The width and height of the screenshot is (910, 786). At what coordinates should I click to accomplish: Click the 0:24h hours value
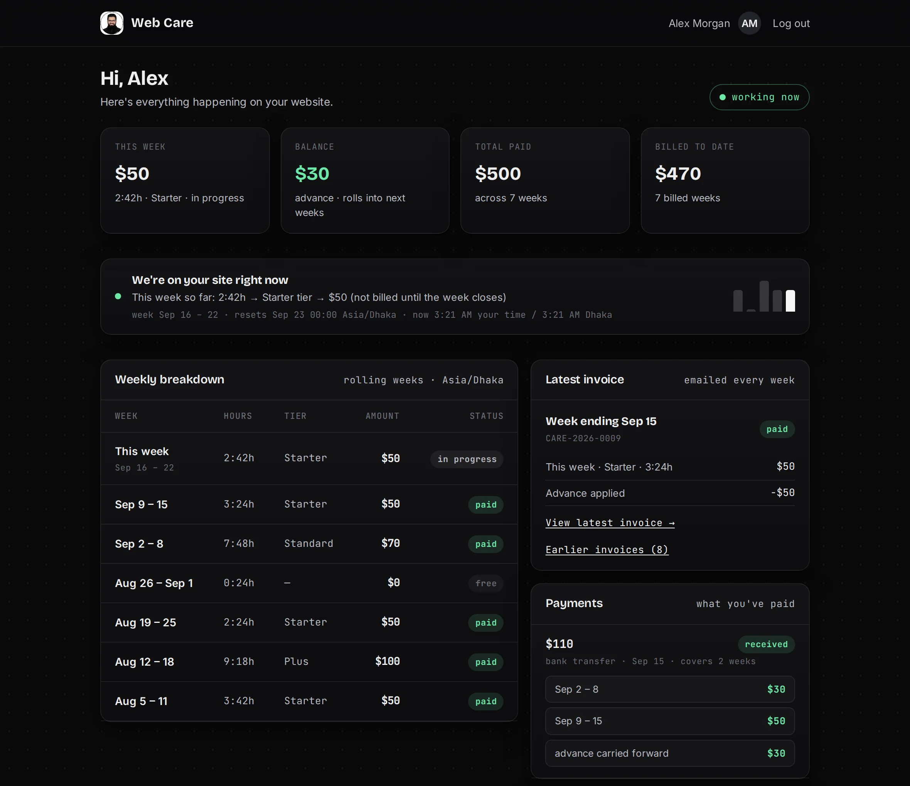pyautogui.click(x=239, y=583)
